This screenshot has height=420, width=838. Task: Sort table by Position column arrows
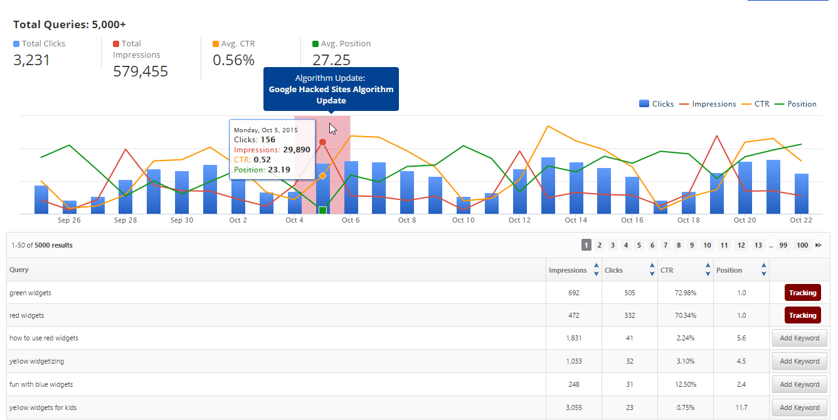tap(763, 270)
